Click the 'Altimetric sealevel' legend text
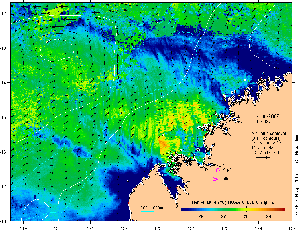The height and width of the screenshot is (231, 299). tap(269, 134)
